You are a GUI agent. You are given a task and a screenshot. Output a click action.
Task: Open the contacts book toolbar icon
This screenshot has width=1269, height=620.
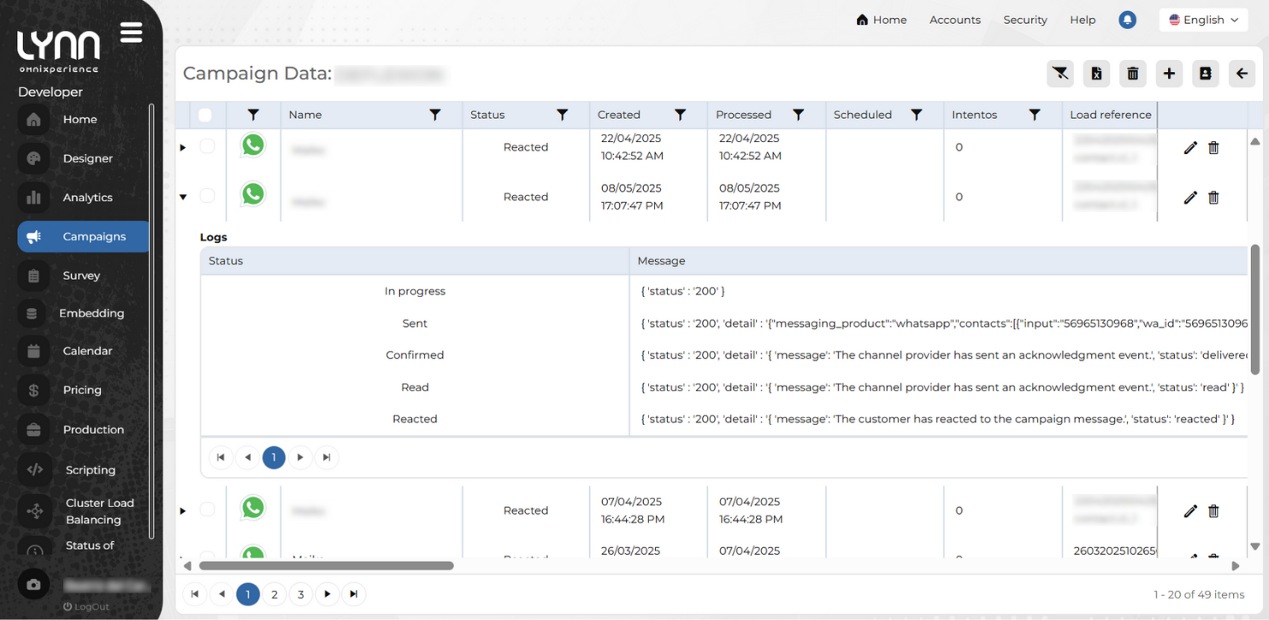(1206, 74)
